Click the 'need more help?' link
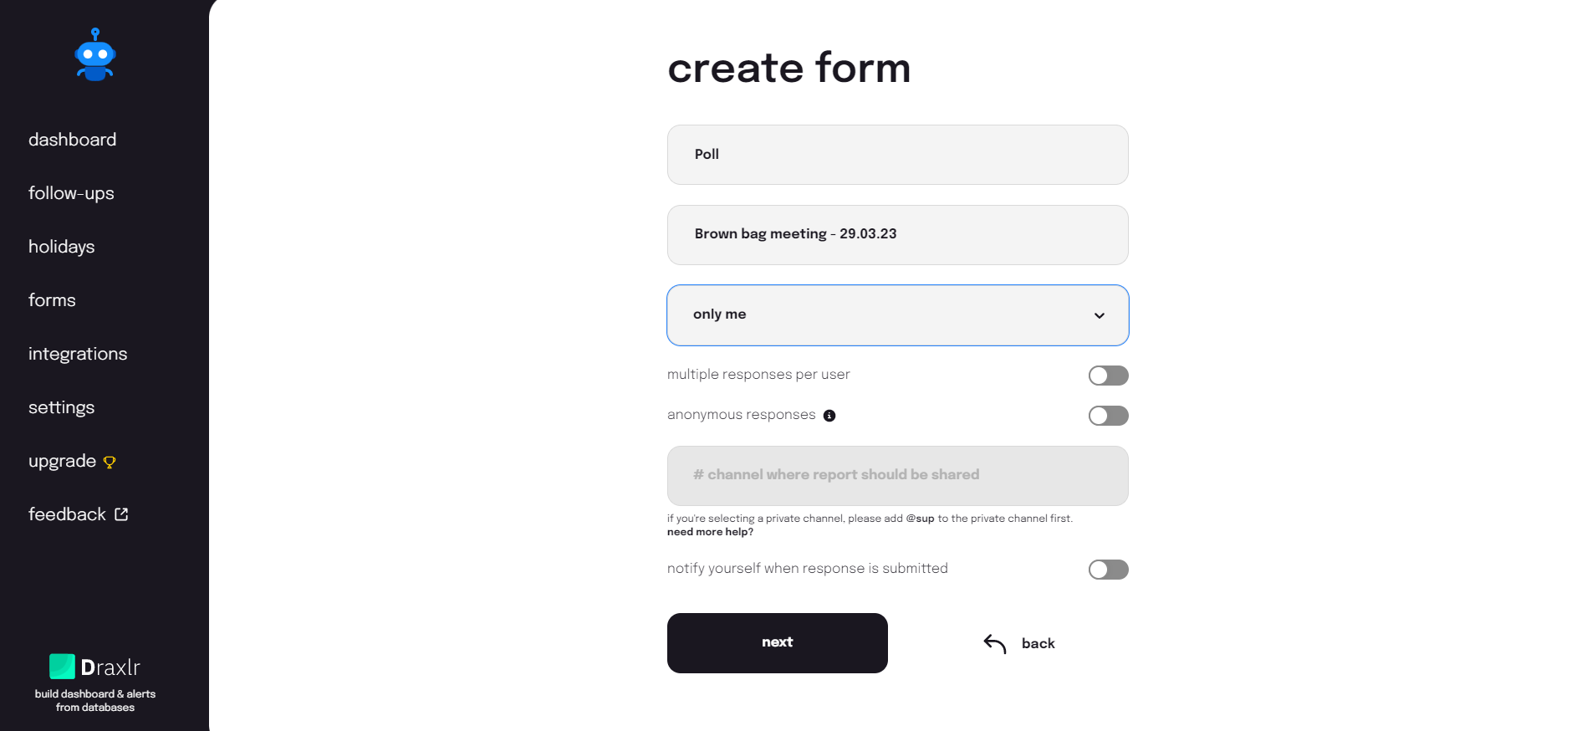Viewport: 1587px width, 731px height. [x=710, y=532]
